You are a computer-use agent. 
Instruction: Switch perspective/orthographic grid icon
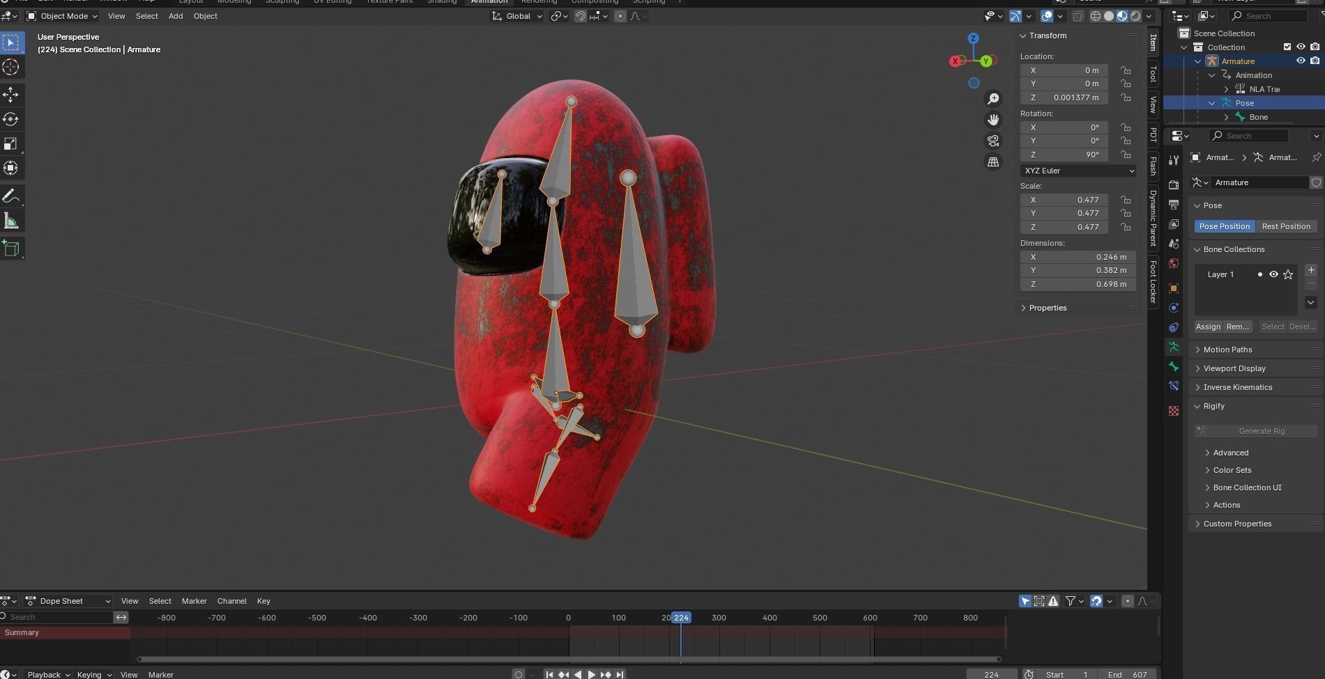(993, 162)
